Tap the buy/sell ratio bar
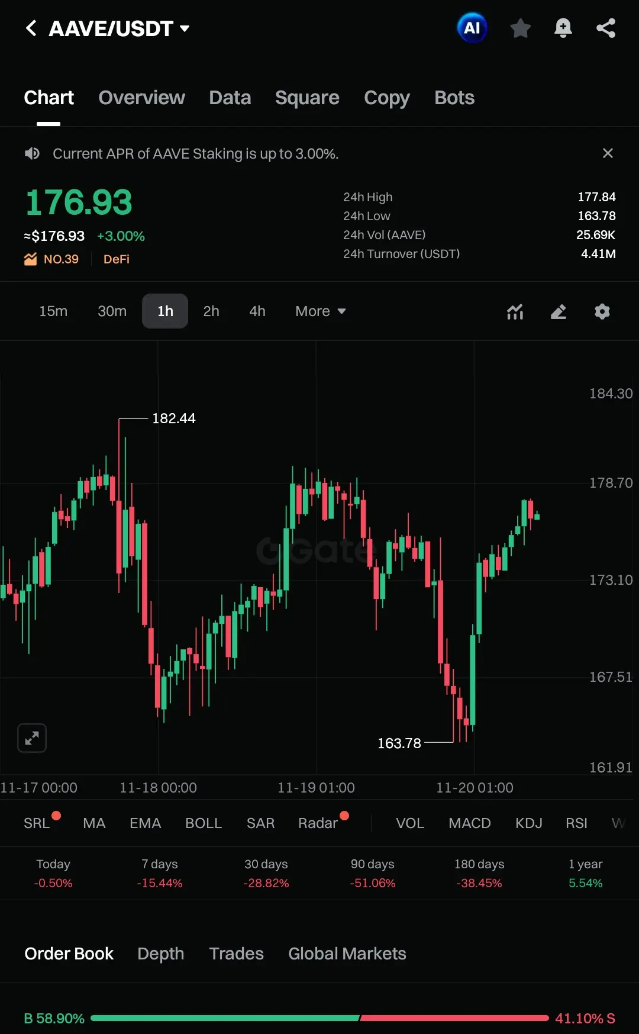 (x=319, y=1018)
